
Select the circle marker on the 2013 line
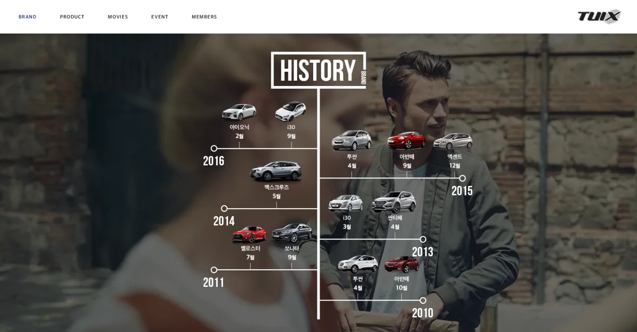[x=423, y=240]
